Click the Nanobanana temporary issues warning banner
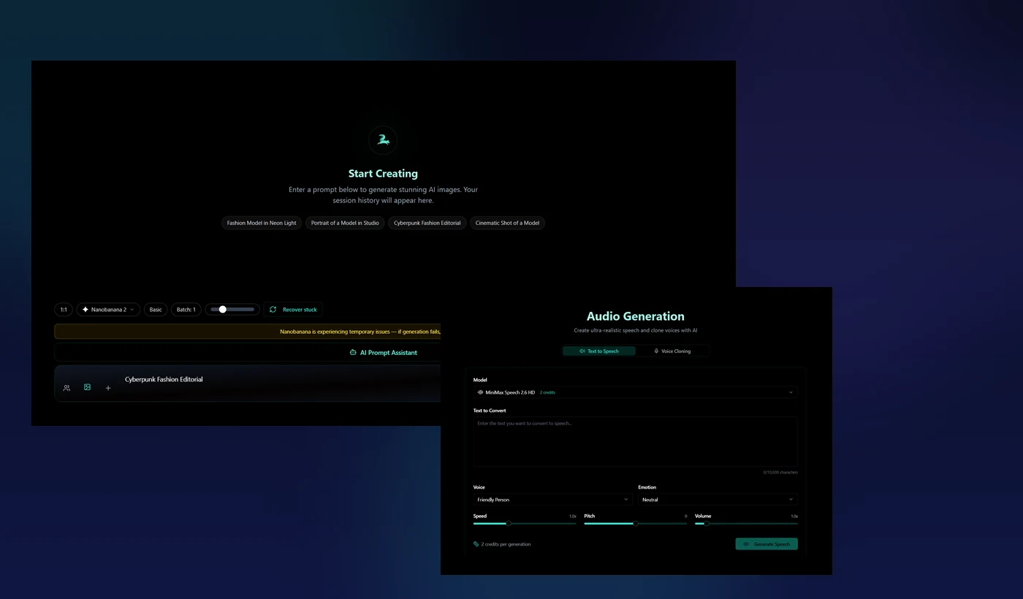Screen dimensions: 1023x599 tap(248, 332)
